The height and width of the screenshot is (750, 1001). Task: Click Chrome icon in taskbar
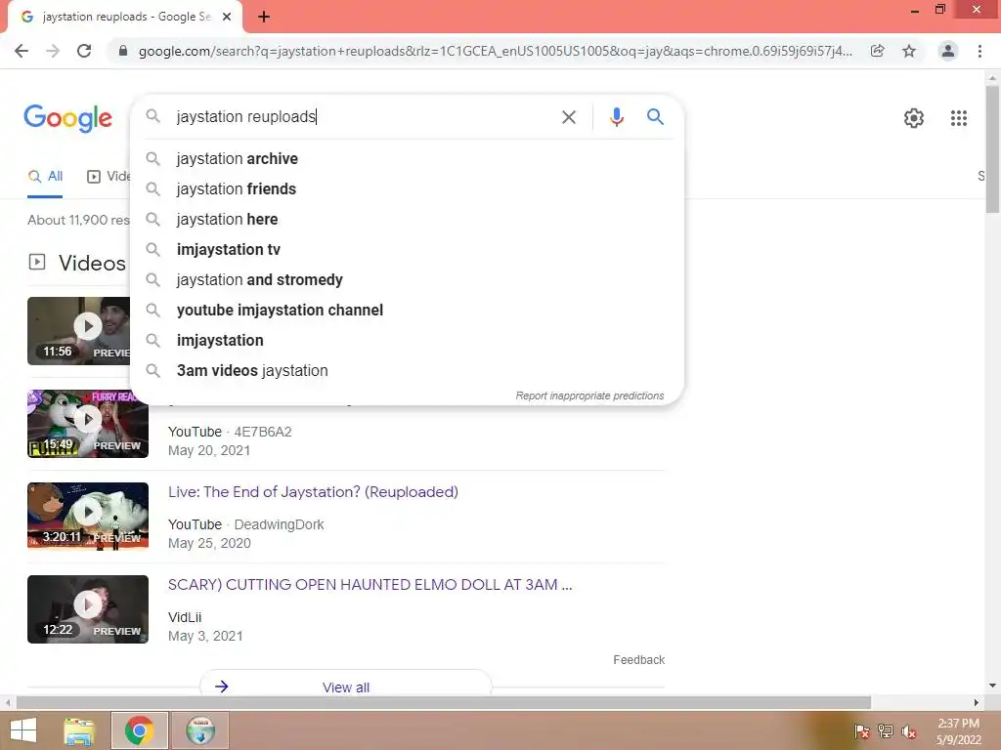(x=139, y=730)
